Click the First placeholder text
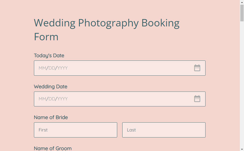244x151 pixels. click(x=43, y=130)
